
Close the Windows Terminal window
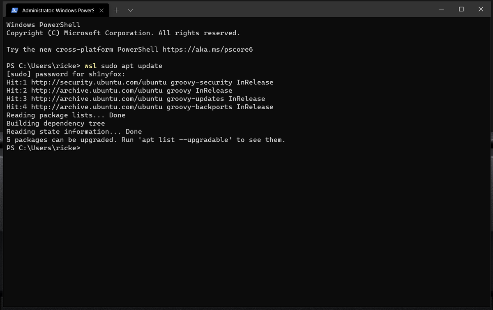[x=481, y=9]
